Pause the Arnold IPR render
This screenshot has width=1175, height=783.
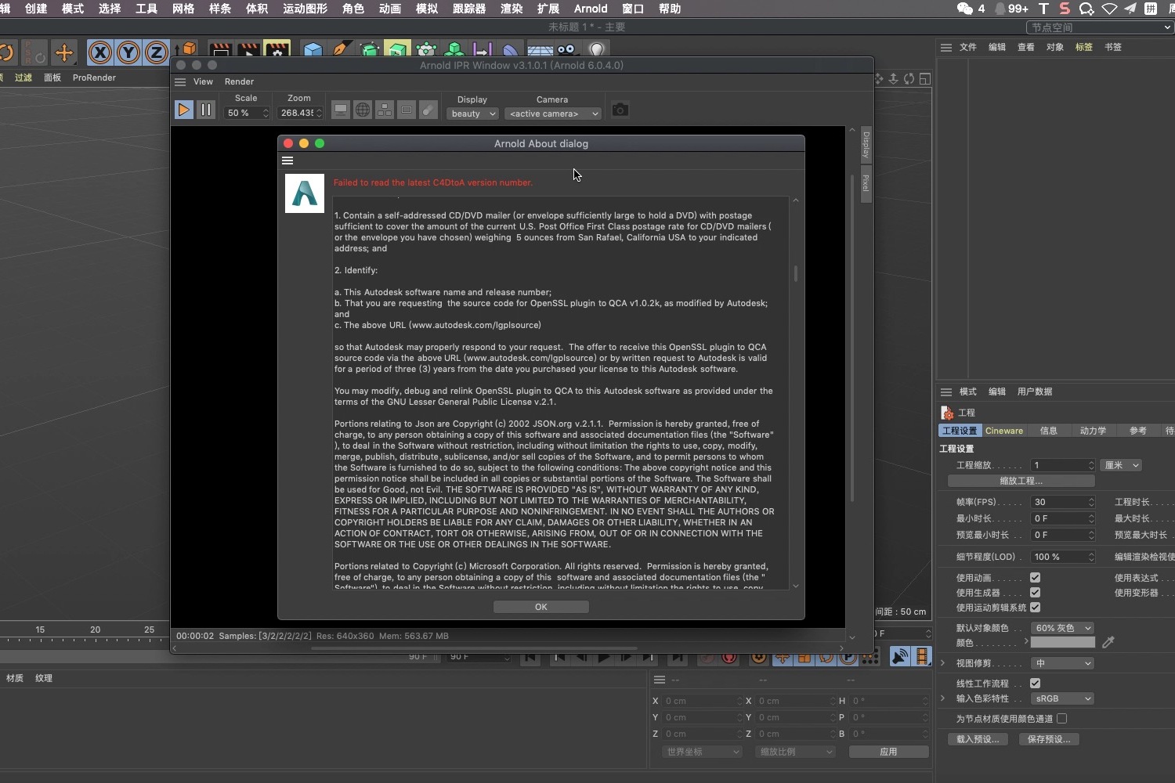tap(206, 110)
